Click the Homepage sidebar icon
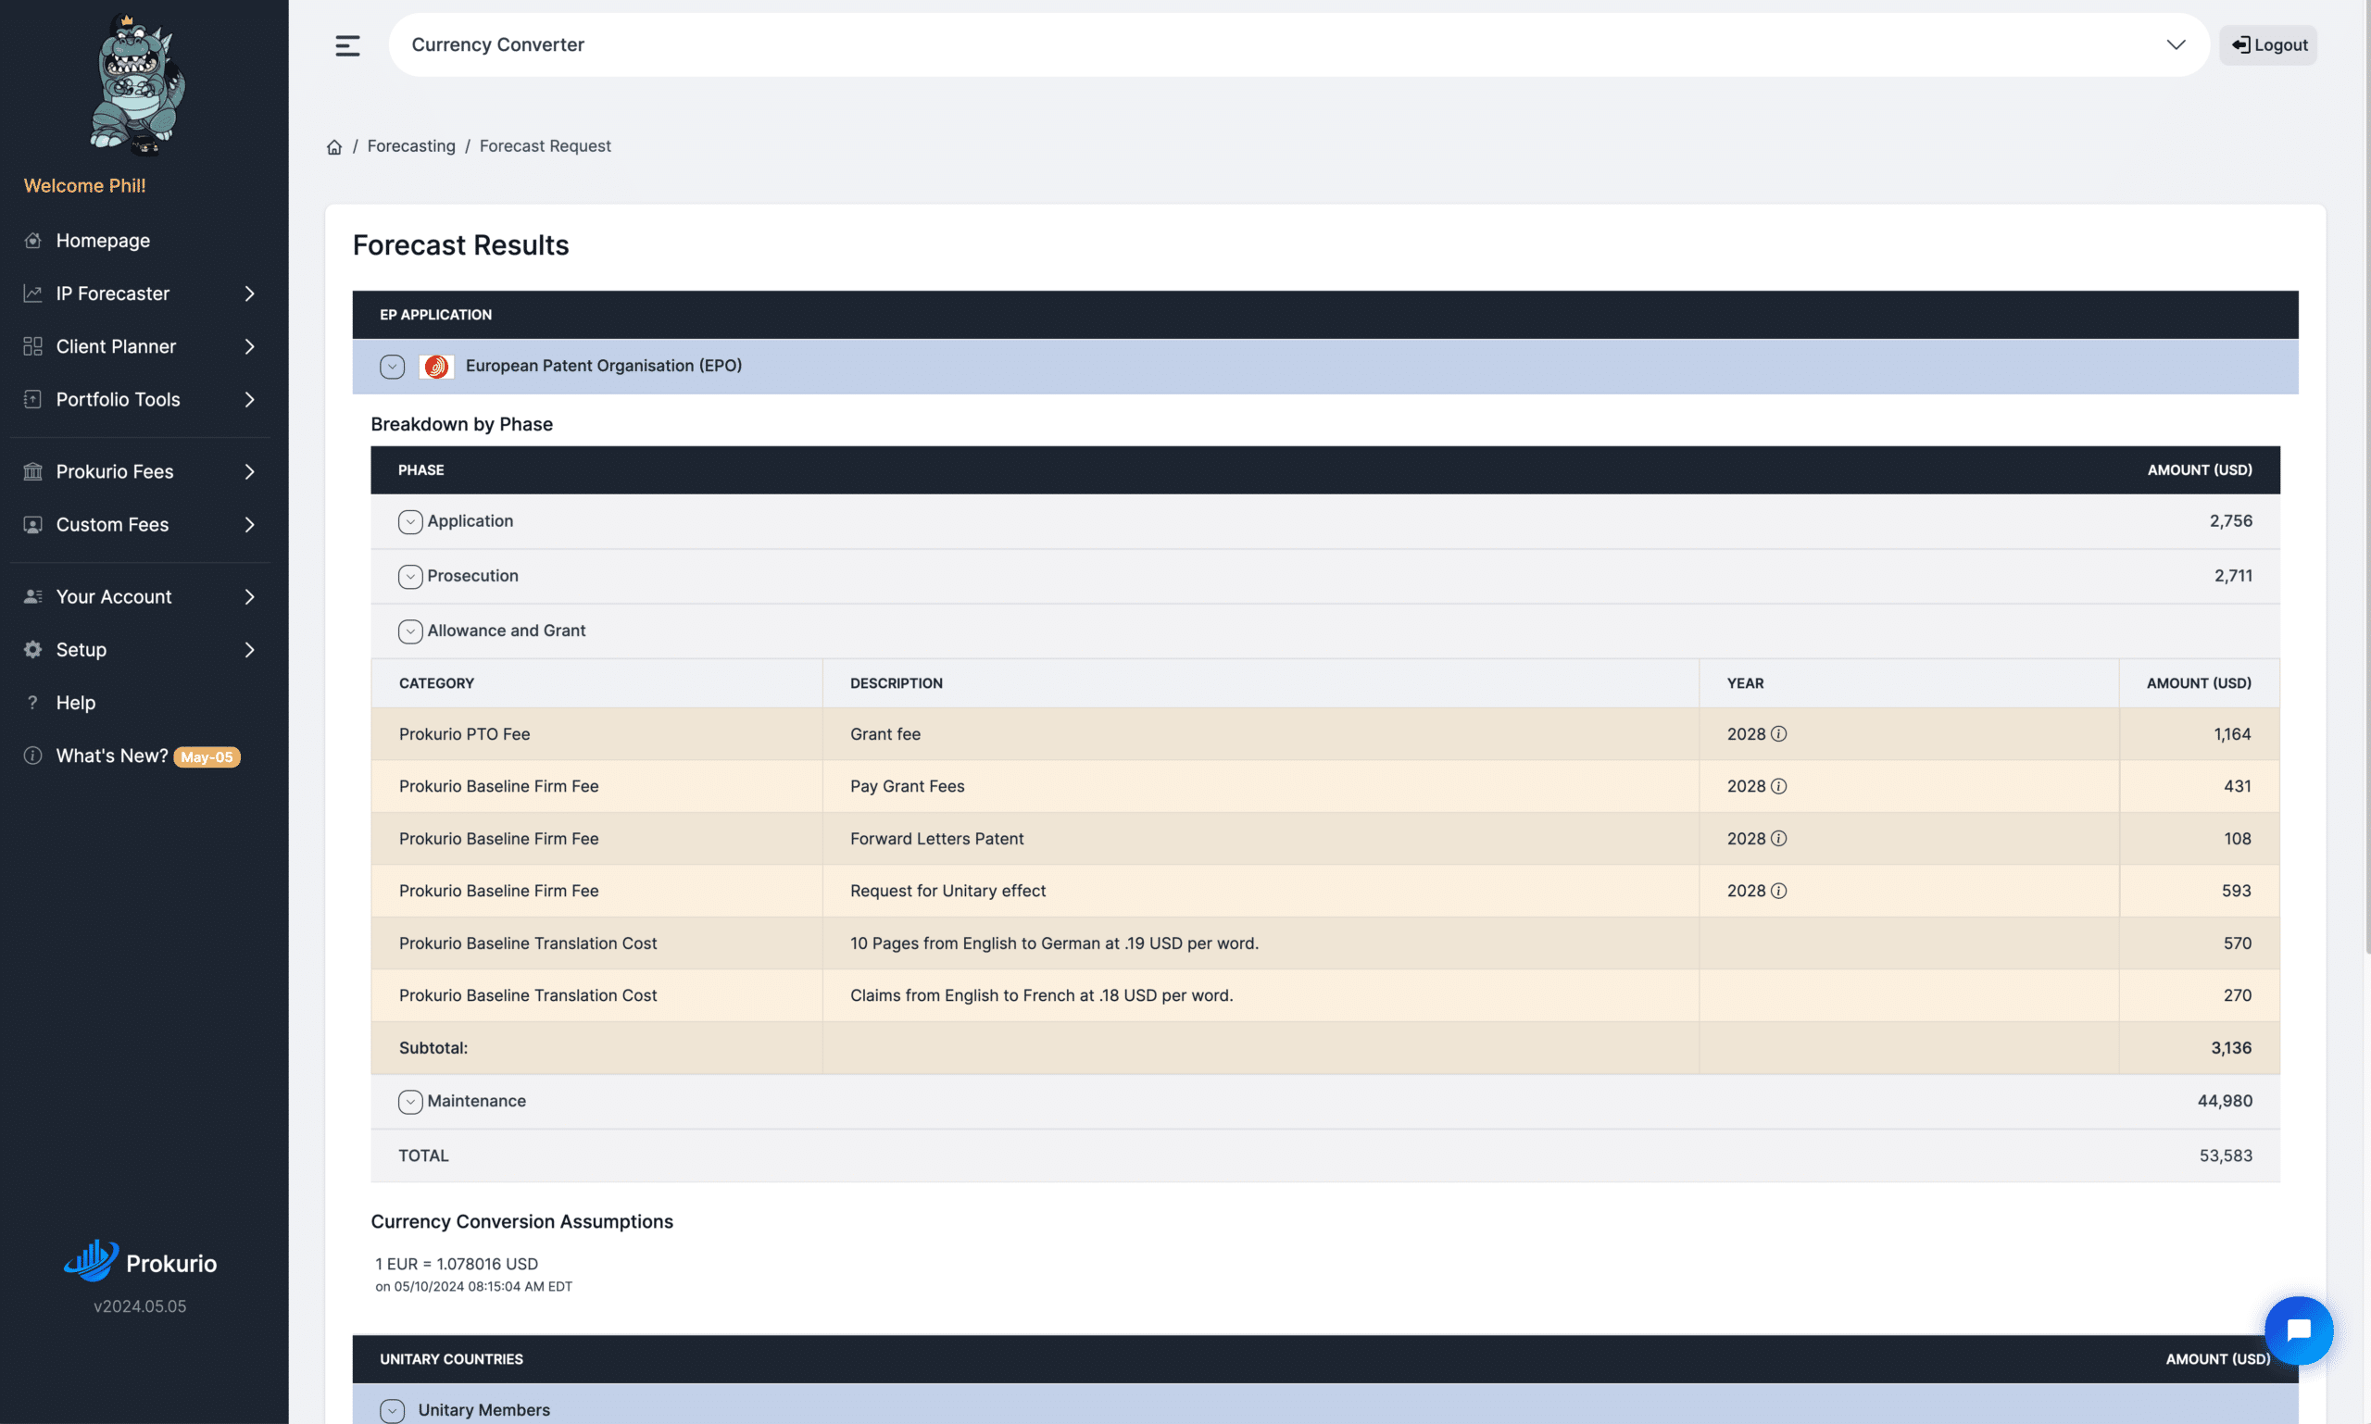This screenshot has width=2371, height=1424. click(x=32, y=241)
